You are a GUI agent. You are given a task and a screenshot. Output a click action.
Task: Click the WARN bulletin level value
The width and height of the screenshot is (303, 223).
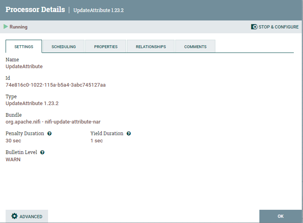coord(13,160)
